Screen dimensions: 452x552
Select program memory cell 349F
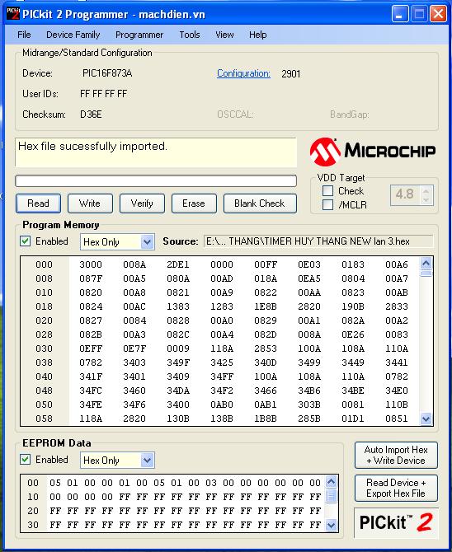(x=178, y=363)
